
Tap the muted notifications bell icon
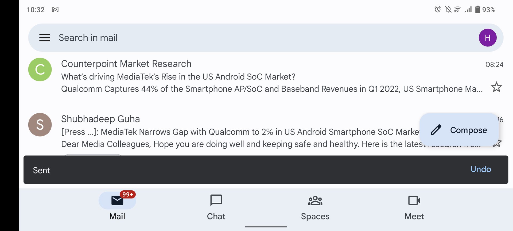pyautogui.click(x=448, y=10)
